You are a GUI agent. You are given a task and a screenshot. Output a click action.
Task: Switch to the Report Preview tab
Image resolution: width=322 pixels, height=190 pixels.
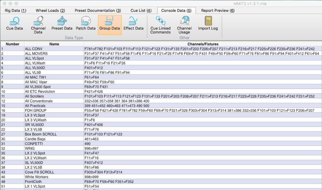pyautogui.click(x=217, y=10)
